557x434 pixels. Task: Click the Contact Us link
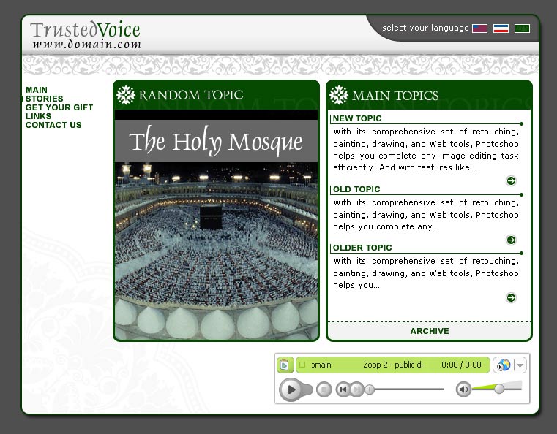click(53, 125)
